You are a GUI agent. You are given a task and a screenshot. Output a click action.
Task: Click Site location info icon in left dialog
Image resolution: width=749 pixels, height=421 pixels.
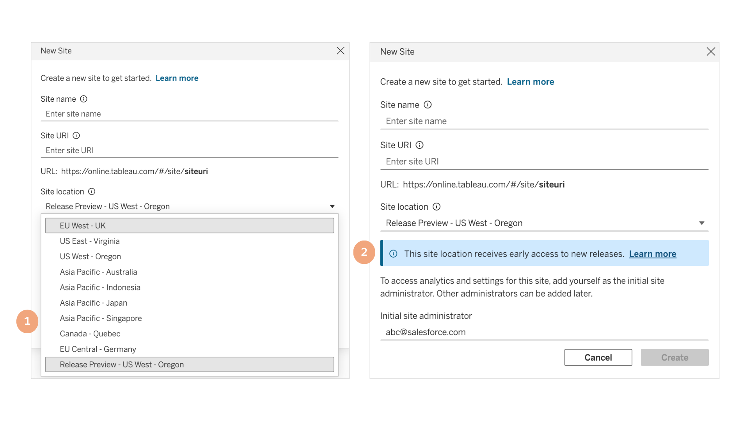[x=92, y=192]
